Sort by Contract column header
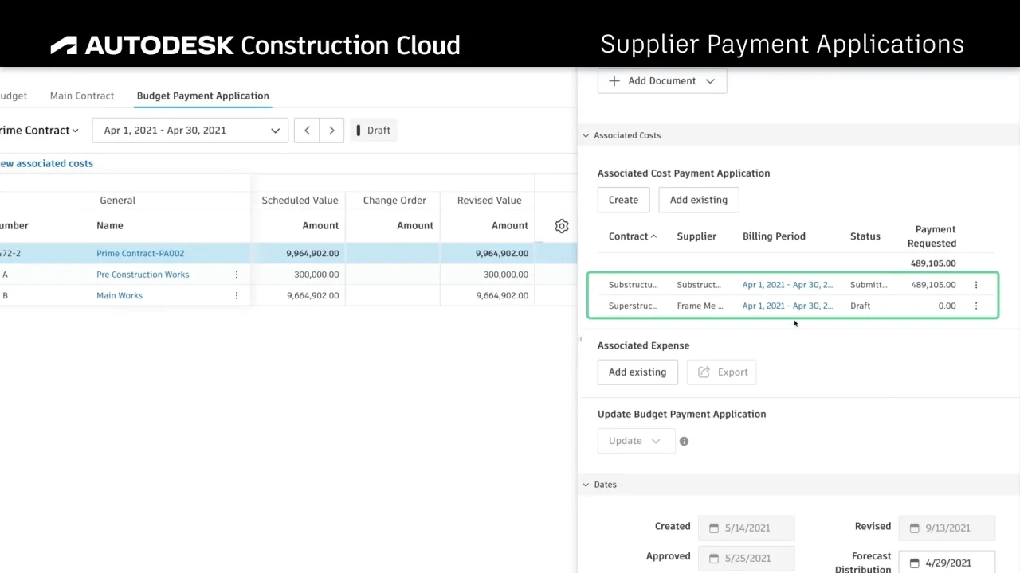Screen dimensions: 1020x573 point(633,236)
